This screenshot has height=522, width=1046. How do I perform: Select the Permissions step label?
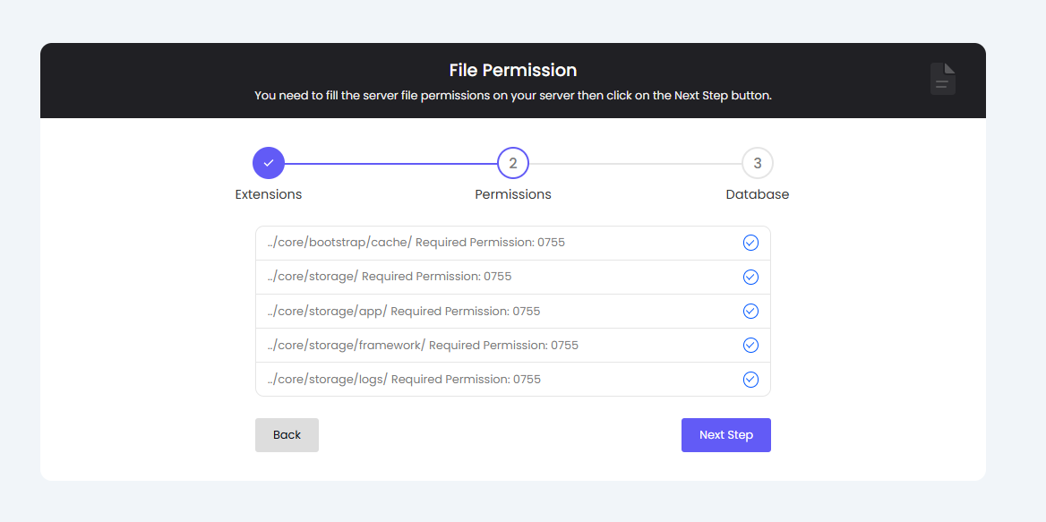tap(513, 194)
